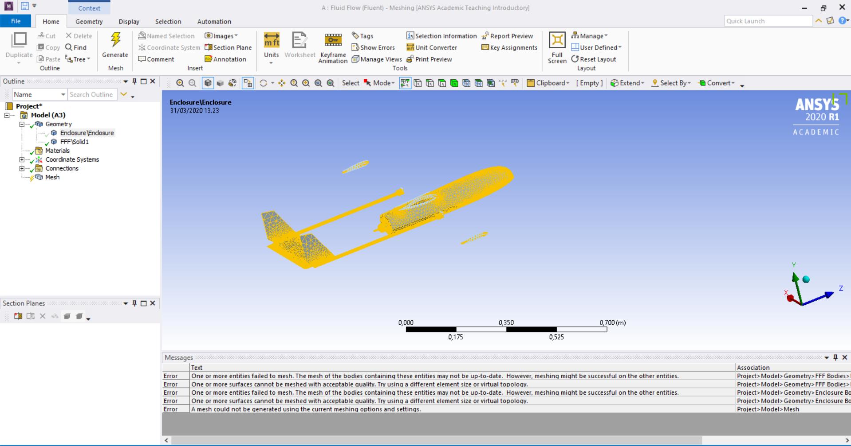Click the Extend button
Image resolution: width=851 pixels, height=446 pixels.
coord(627,83)
